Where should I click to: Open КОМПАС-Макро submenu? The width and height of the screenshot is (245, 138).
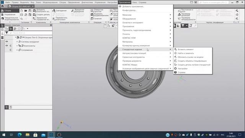[x=145, y=65]
